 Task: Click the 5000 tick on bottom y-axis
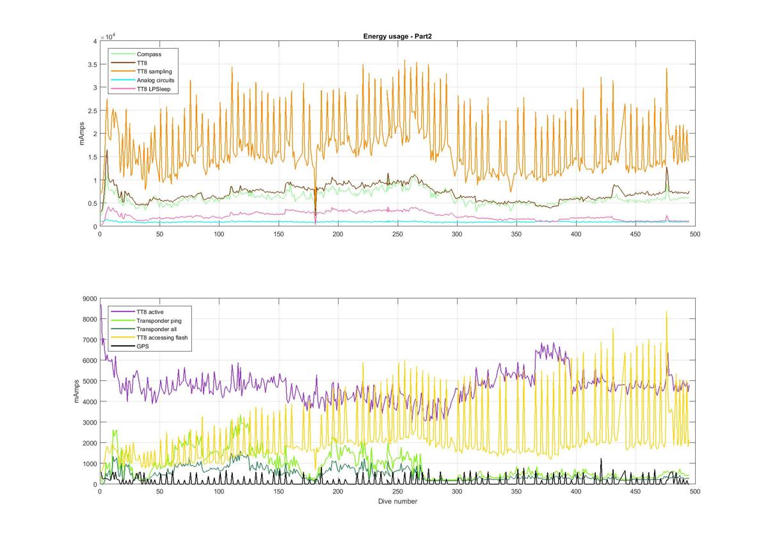pyautogui.click(x=89, y=381)
